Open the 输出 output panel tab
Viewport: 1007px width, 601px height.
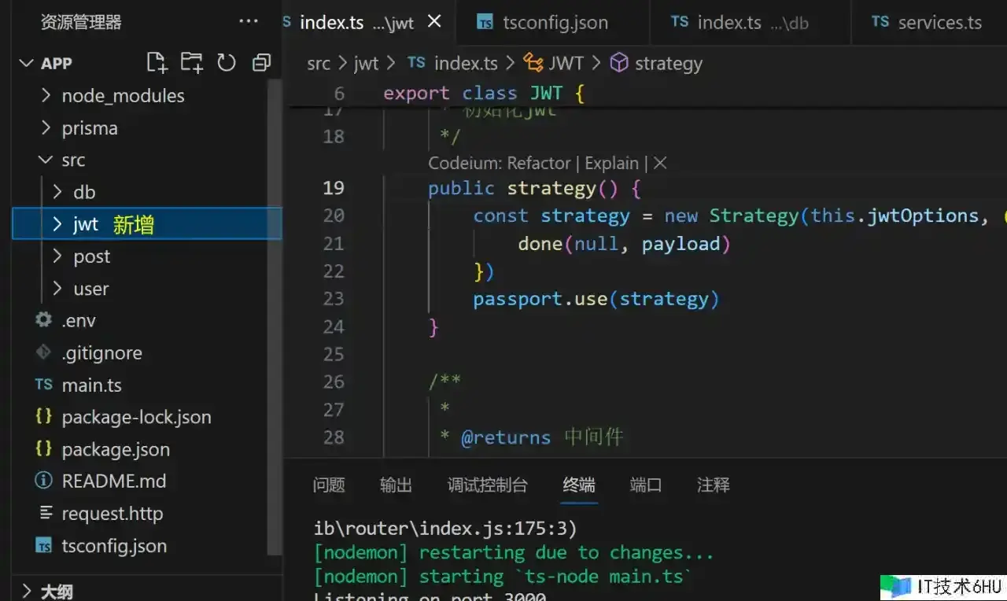coord(396,485)
